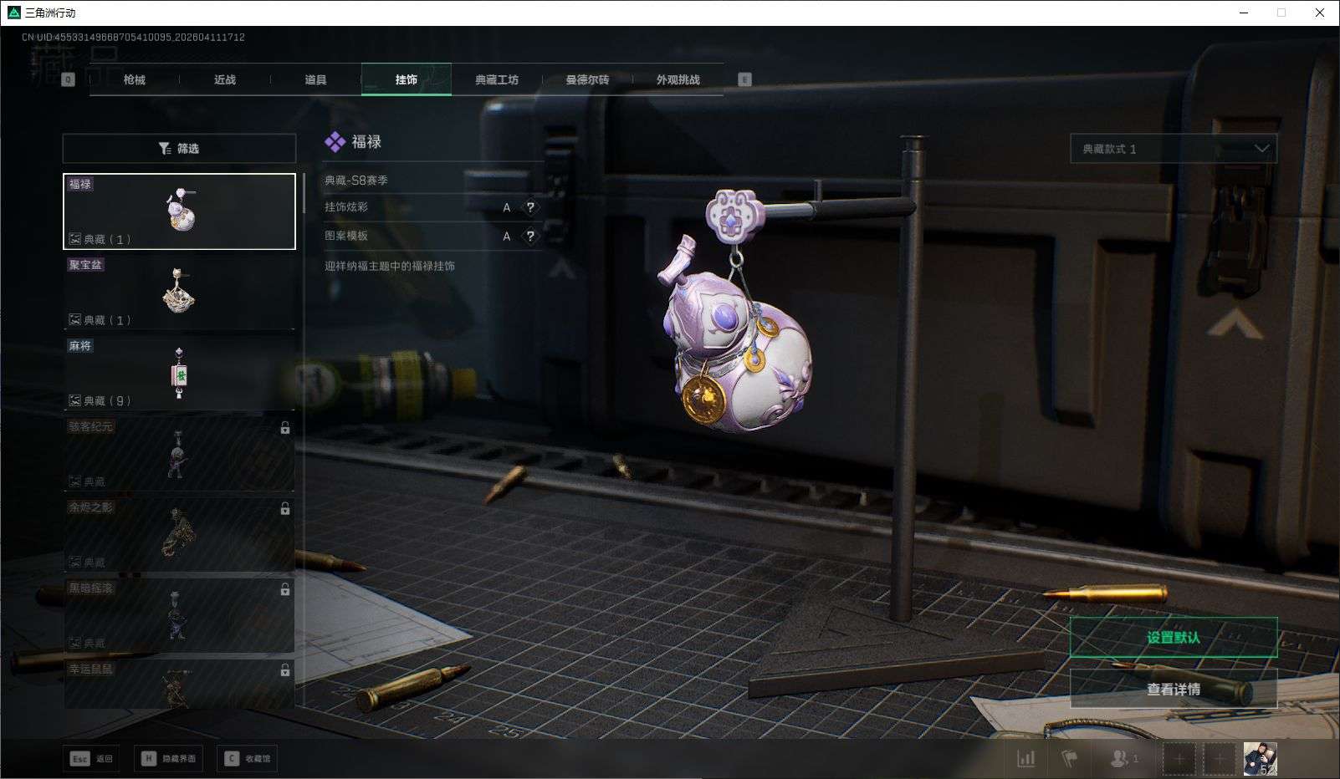Screen dimensions: 1340x779
Task: Select the 聚宝盆 charm thumbnail
Action: click(179, 292)
